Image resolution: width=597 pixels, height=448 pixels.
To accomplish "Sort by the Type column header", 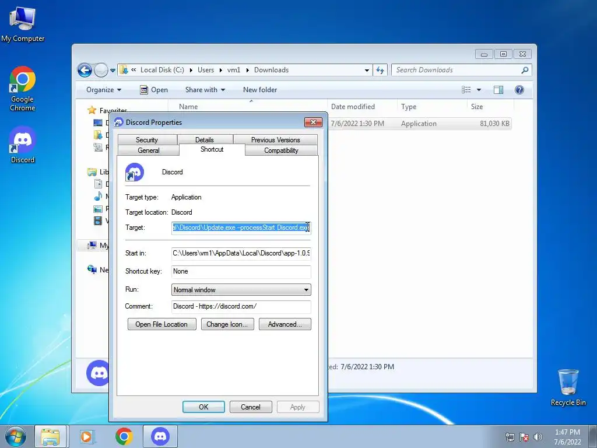I will click(x=432, y=107).
